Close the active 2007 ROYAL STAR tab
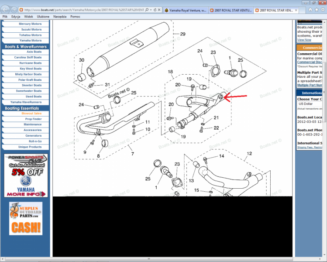The image size is (327, 262). (x=297, y=10)
